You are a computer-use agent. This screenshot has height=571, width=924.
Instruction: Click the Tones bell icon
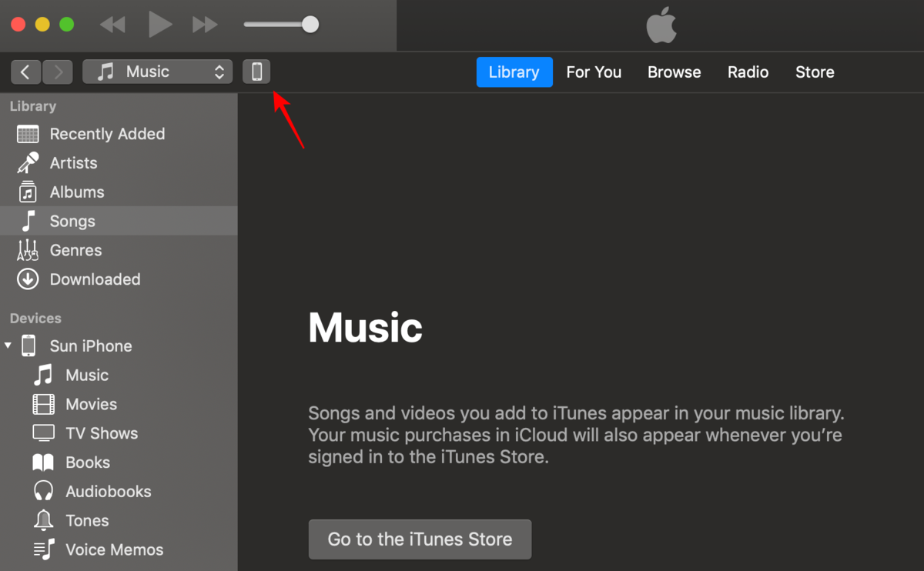pos(44,520)
